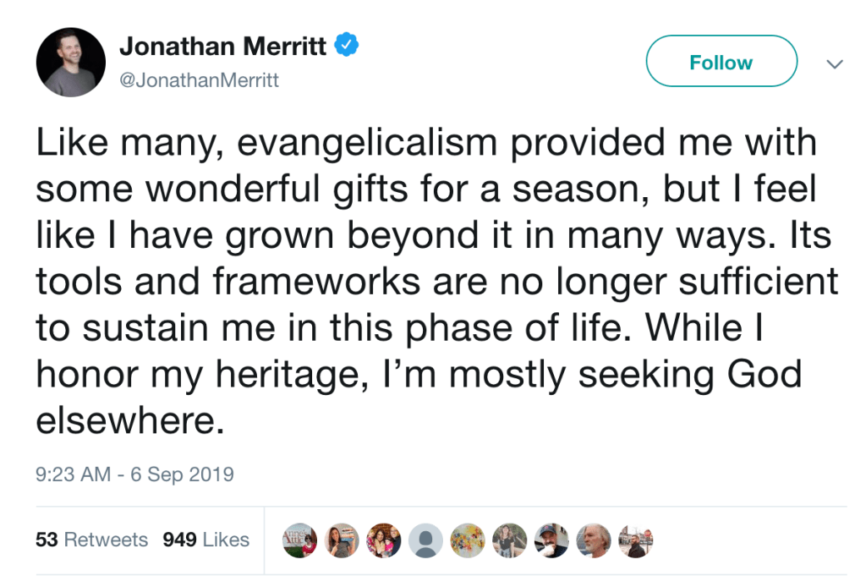Click liker avatar of man in baseball cap
The height and width of the screenshot is (587, 866).
coord(551,540)
